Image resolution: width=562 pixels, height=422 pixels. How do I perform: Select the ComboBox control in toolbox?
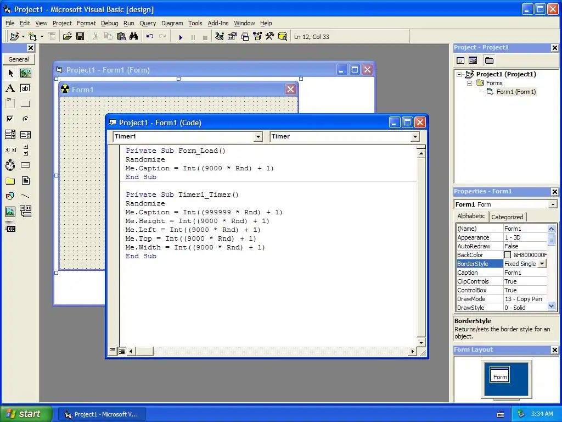(x=10, y=135)
